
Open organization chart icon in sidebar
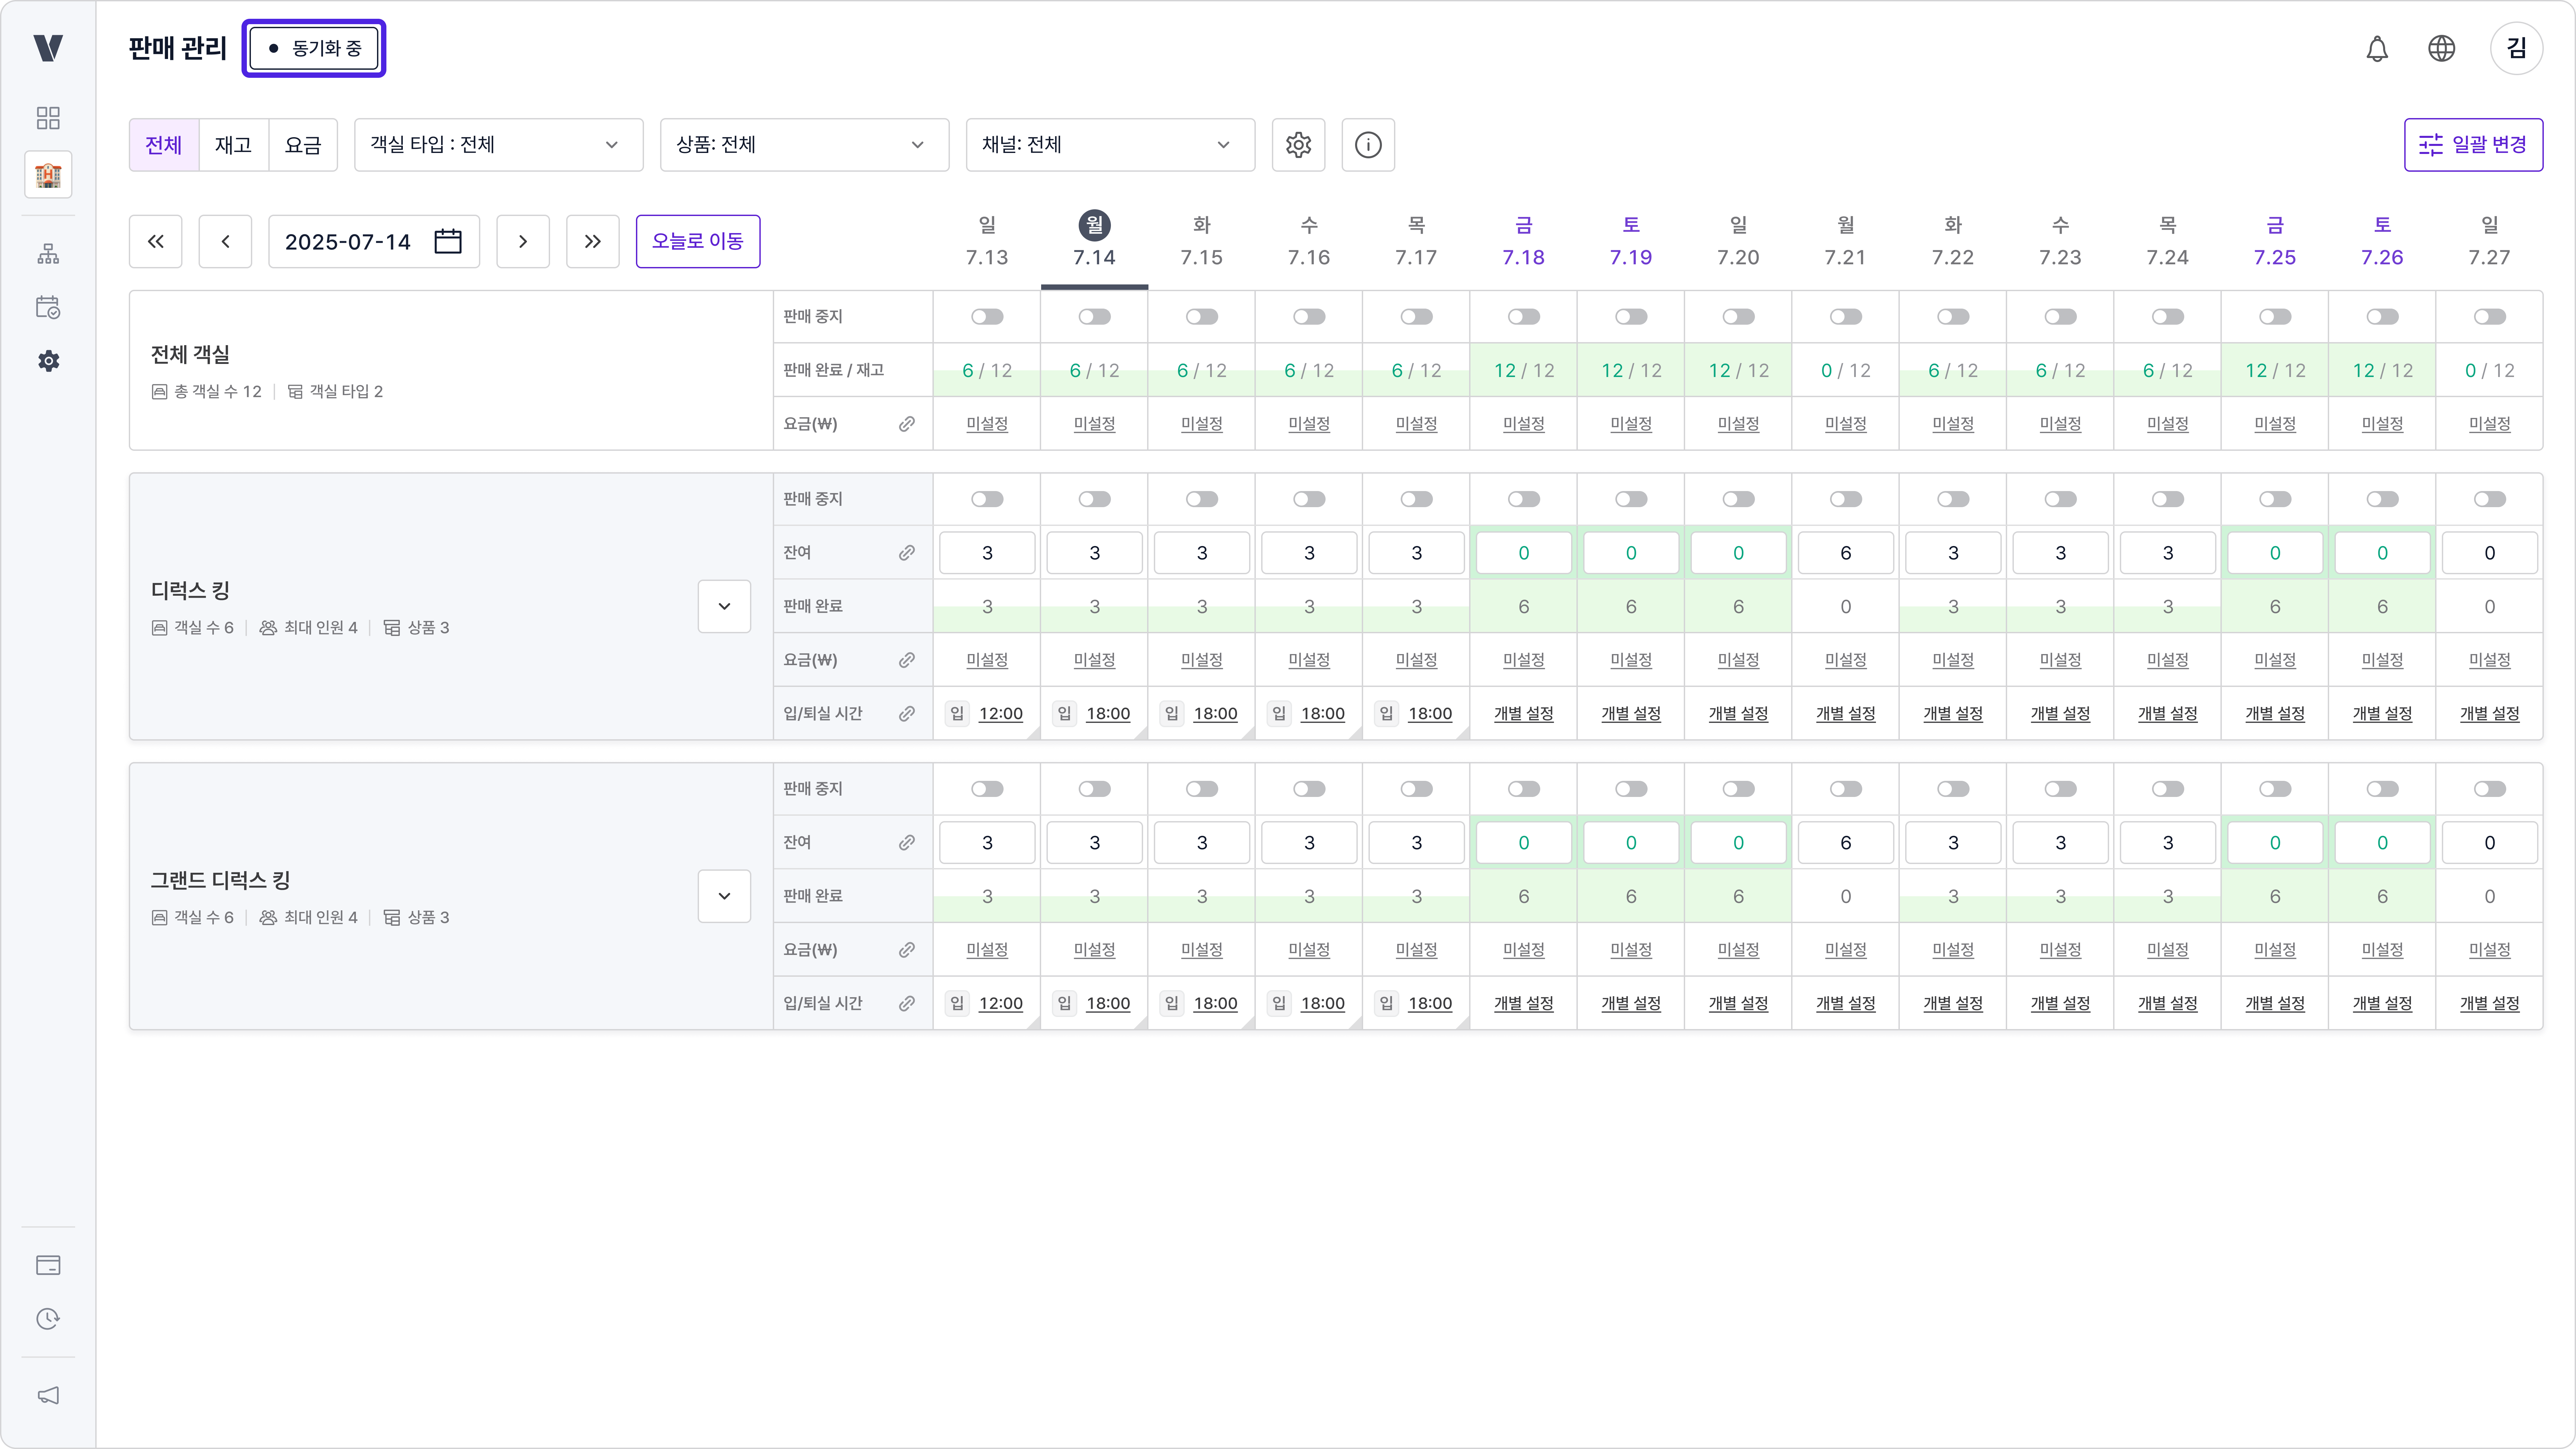(48, 254)
